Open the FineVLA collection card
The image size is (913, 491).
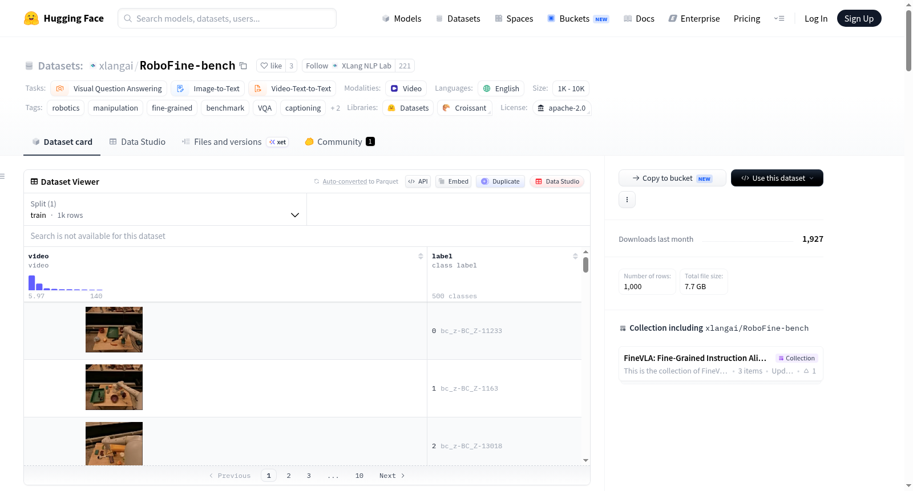click(721, 364)
